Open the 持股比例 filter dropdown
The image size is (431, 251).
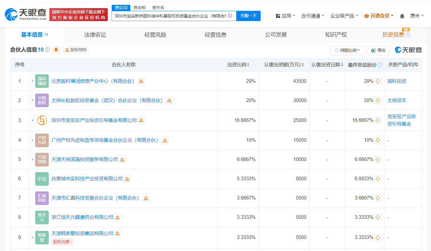pos(348,50)
